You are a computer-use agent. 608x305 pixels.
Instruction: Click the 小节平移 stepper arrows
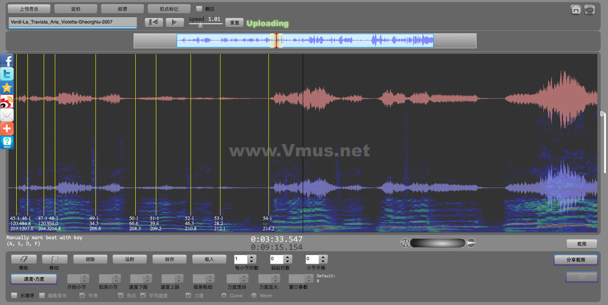(324, 259)
